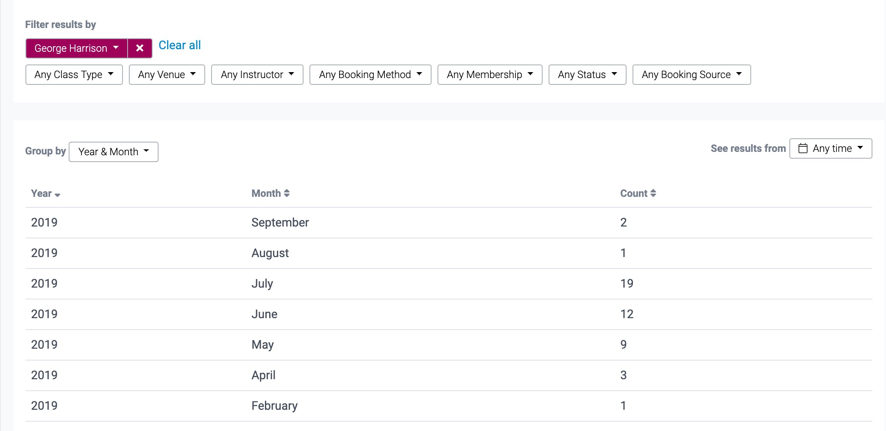Click the September row count value 2

[623, 222]
